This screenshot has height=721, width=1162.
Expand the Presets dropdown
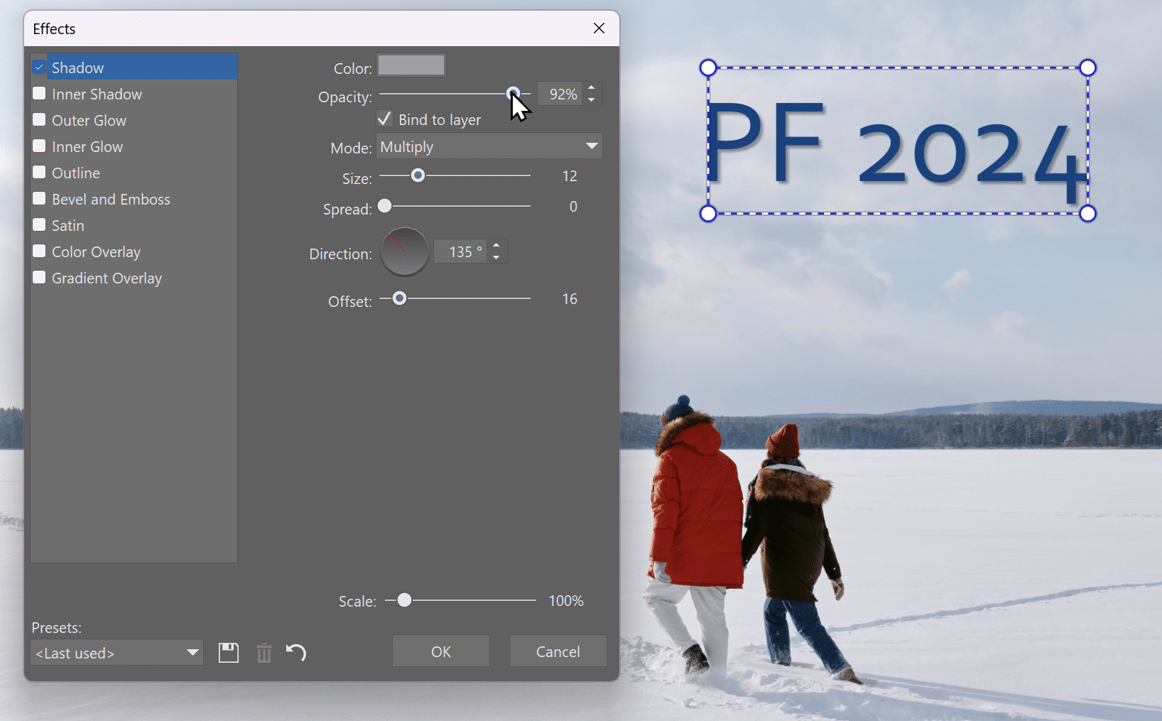pos(117,653)
